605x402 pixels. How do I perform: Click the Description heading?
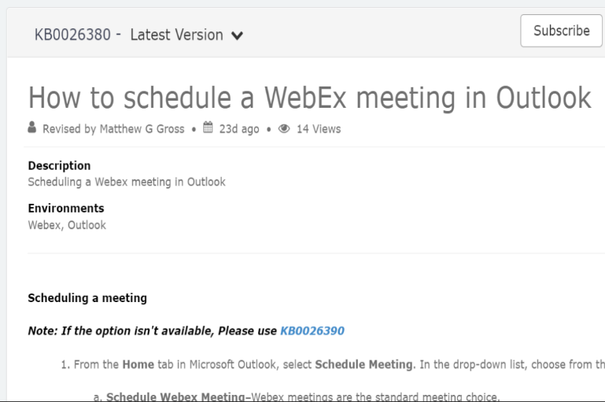(59, 165)
